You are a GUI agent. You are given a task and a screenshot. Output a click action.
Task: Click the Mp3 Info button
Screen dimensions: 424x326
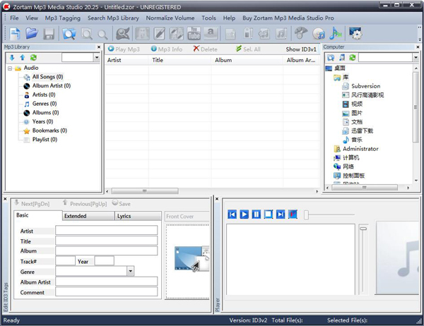pyautogui.click(x=167, y=49)
